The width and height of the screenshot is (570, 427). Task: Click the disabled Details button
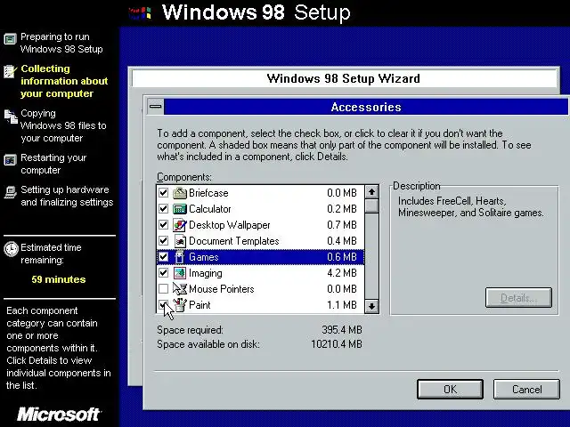(x=518, y=298)
